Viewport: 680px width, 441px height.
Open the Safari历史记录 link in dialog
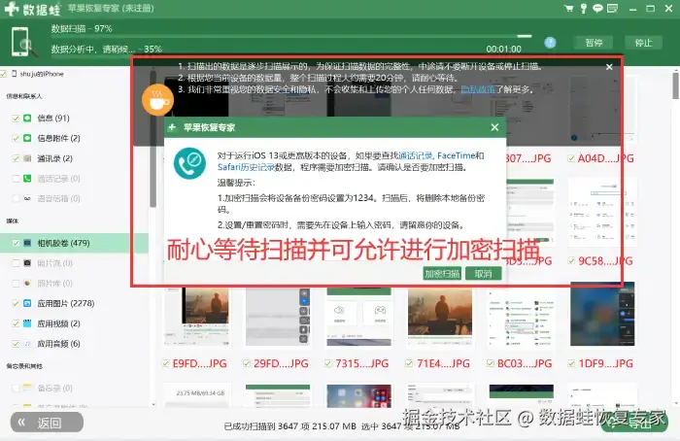[246, 167]
